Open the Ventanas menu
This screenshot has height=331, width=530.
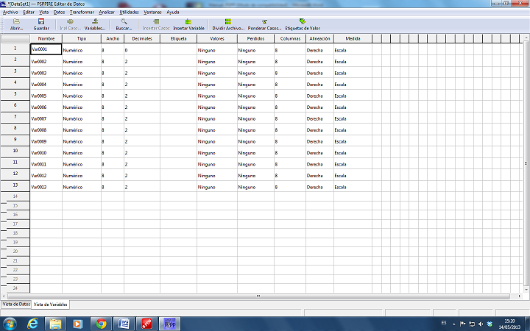tap(152, 13)
